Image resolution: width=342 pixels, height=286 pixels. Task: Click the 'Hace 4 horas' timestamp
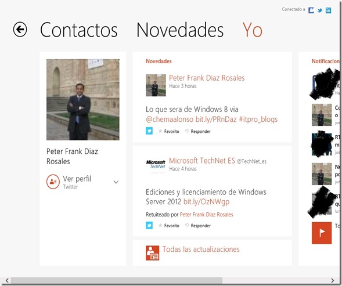(183, 169)
